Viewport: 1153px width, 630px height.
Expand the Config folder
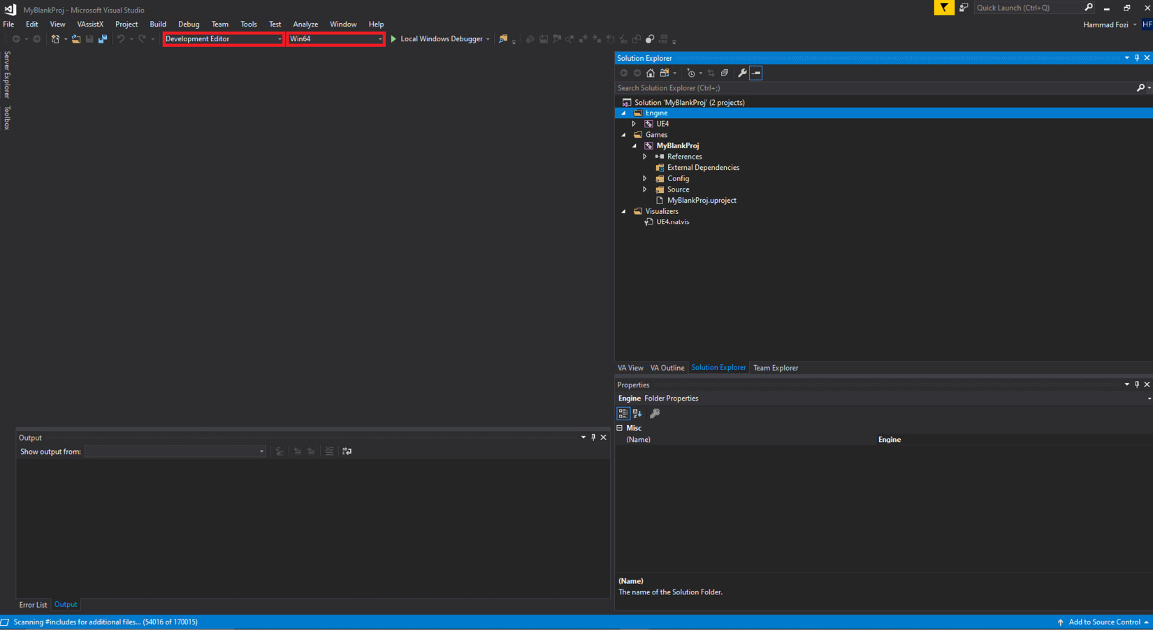coord(645,179)
